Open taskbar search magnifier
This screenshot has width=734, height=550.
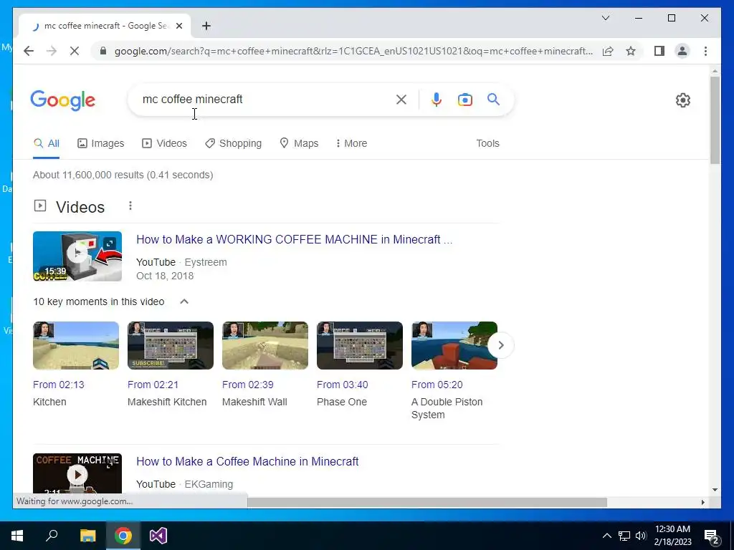[52, 536]
